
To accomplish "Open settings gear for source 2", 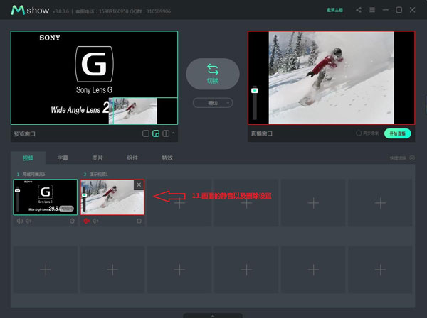I will pos(139,221).
